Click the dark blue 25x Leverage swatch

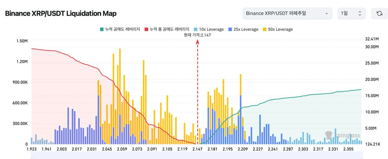[230, 29]
